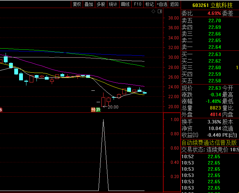Open F10 company information
The image size is (239, 193).
click(x=138, y=4)
